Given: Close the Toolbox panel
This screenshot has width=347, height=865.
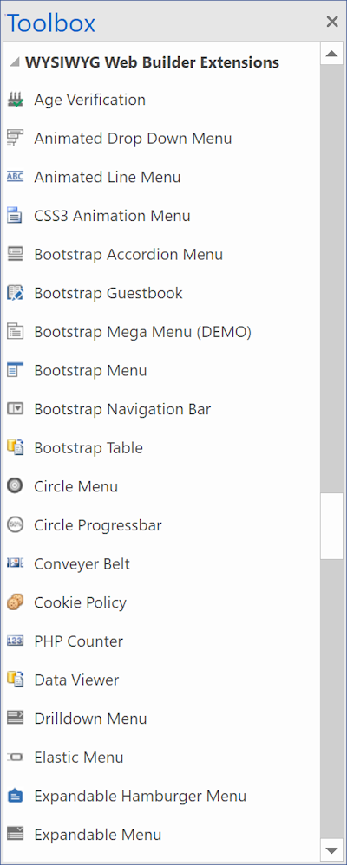Looking at the screenshot, I should pyautogui.click(x=332, y=22).
